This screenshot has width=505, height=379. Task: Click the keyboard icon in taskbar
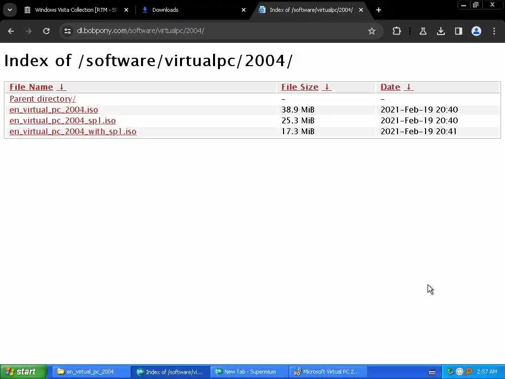pos(432,372)
